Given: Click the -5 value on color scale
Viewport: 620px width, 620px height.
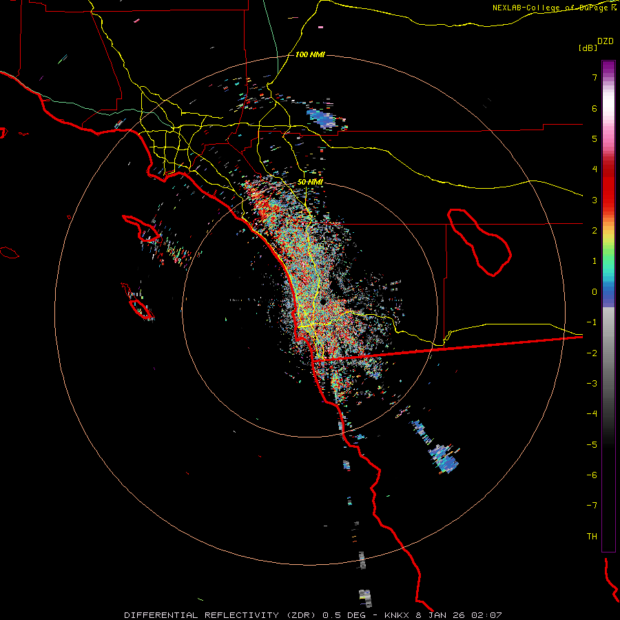Looking at the screenshot, I should click(592, 444).
